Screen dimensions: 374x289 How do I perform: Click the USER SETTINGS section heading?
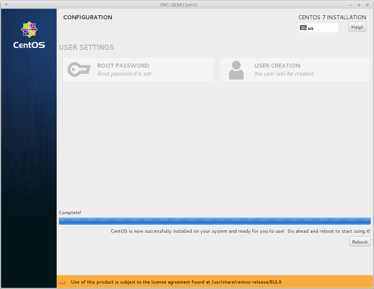tap(86, 47)
